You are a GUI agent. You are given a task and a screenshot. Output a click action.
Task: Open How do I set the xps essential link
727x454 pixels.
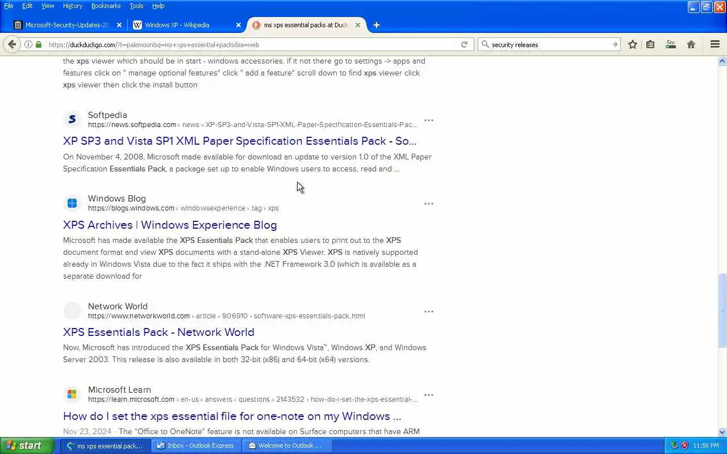pyautogui.click(x=232, y=416)
